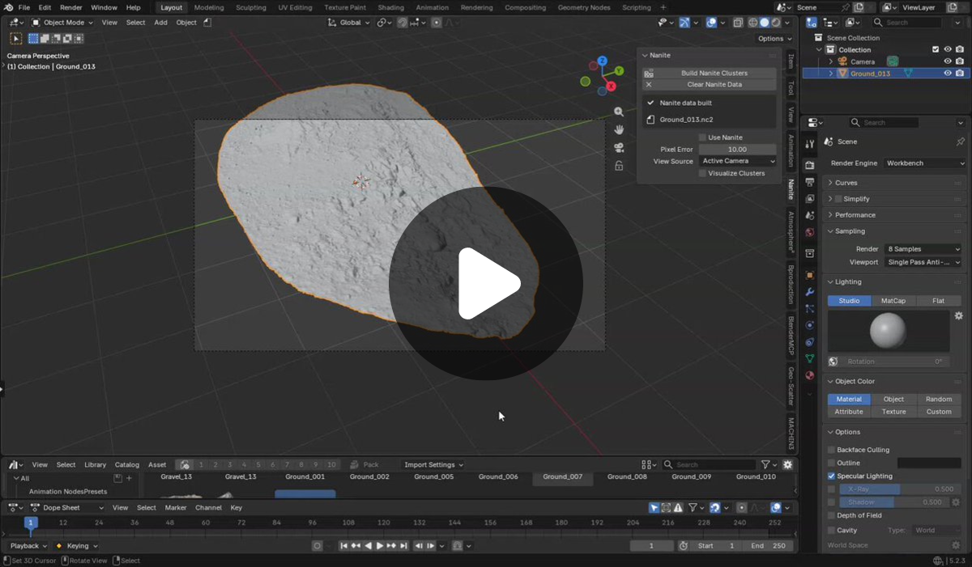Screen dimensions: 972x567
Task: Expand the Curves panel
Action: [x=846, y=183]
